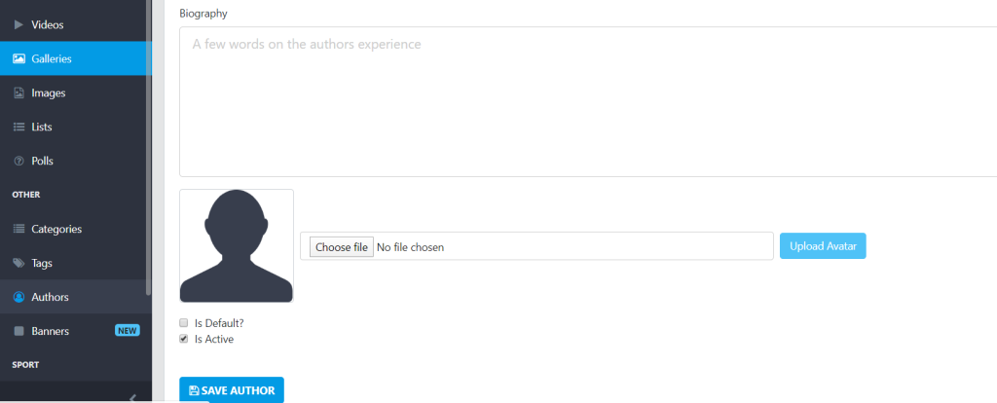This screenshot has height=403, width=997.
Task: Click the Authors user circle icon
Action: [19, 297]
